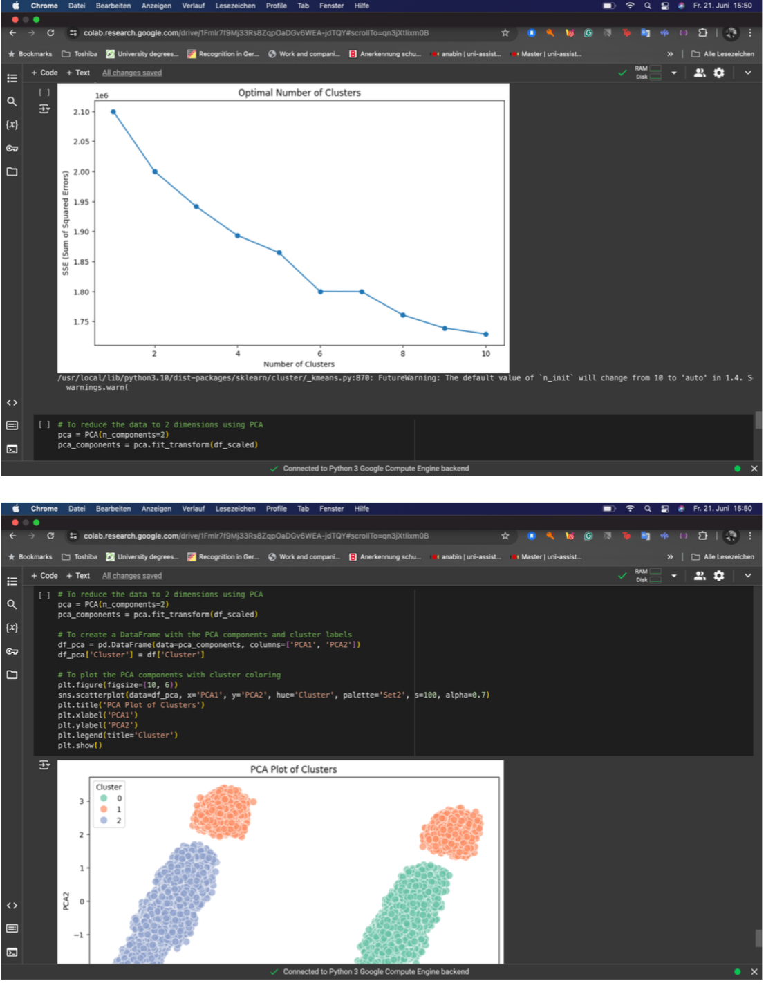
Task: Collapse header chevron in lower Colab toolbar
Action: [747, 576]
